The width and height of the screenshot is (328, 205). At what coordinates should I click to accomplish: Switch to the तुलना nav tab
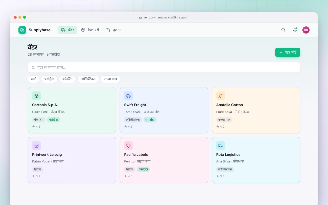point(114,30)
